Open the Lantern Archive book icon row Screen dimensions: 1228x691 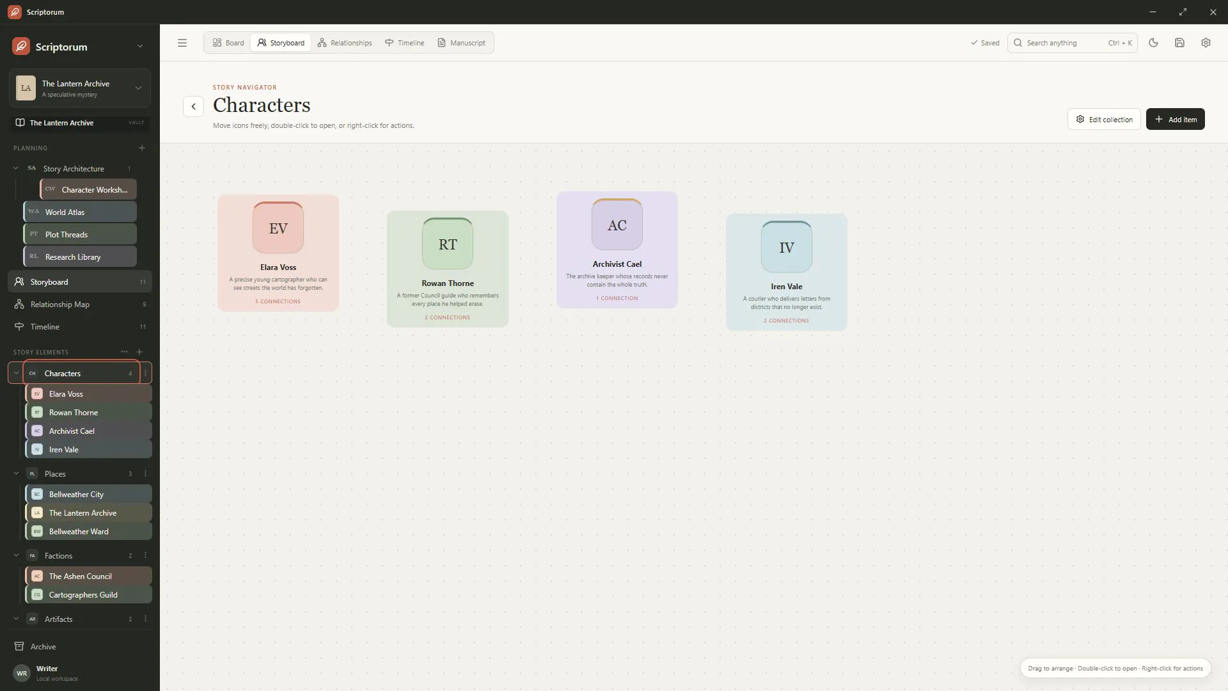click(x=80, y=122)
